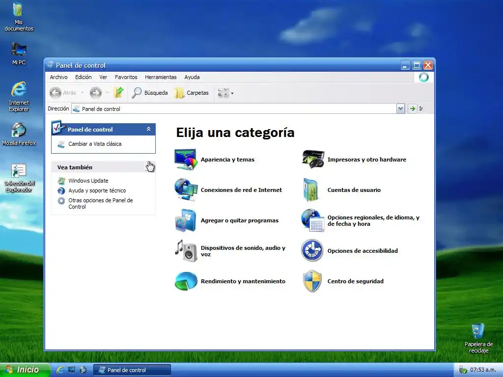Open the Inicio start menu
503x377 pixels.
click(x=25, y=370)
